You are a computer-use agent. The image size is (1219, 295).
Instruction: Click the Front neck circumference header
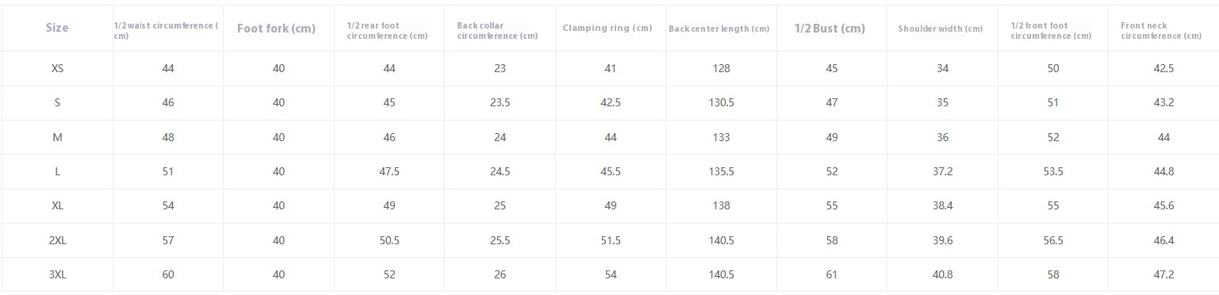1161,31
